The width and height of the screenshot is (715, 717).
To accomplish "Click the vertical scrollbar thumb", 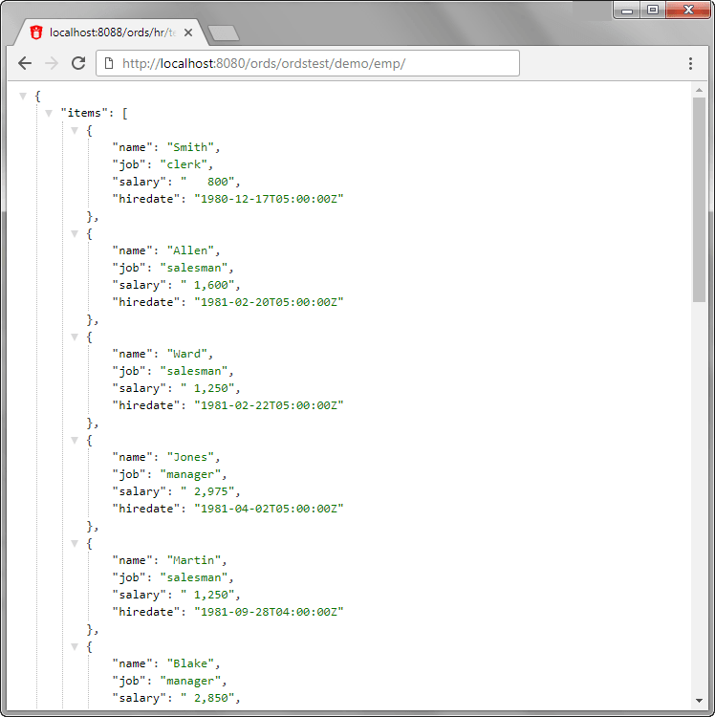I will coord(699,200).
